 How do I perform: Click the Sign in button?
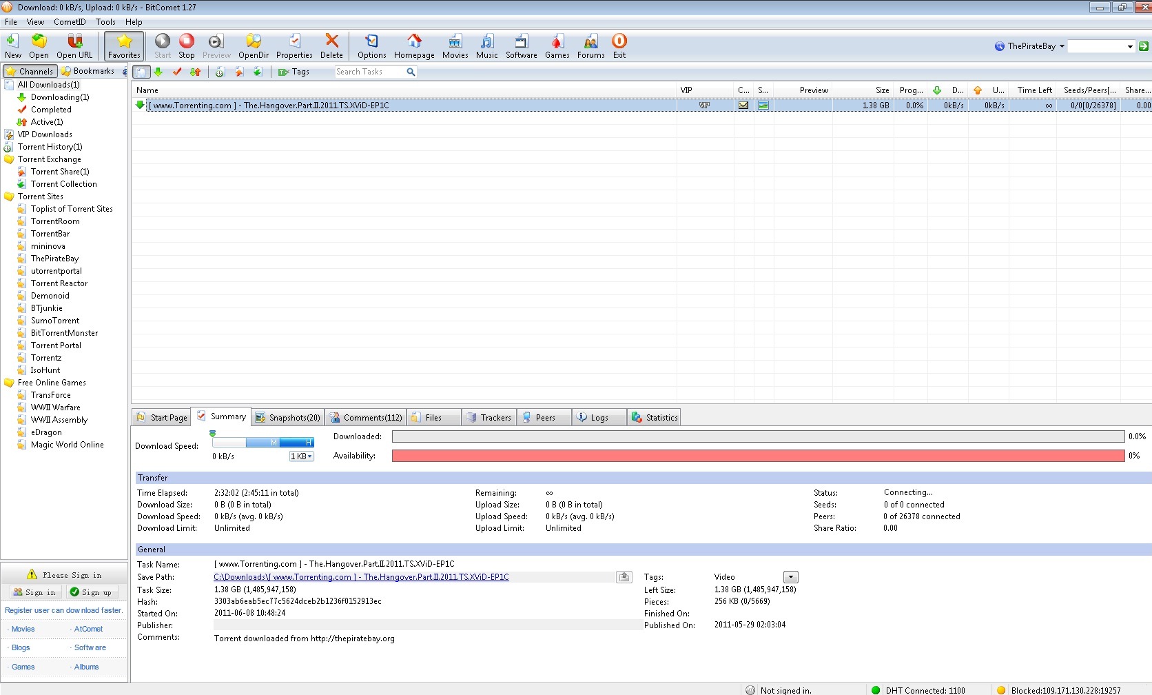(x=35, y=592)
